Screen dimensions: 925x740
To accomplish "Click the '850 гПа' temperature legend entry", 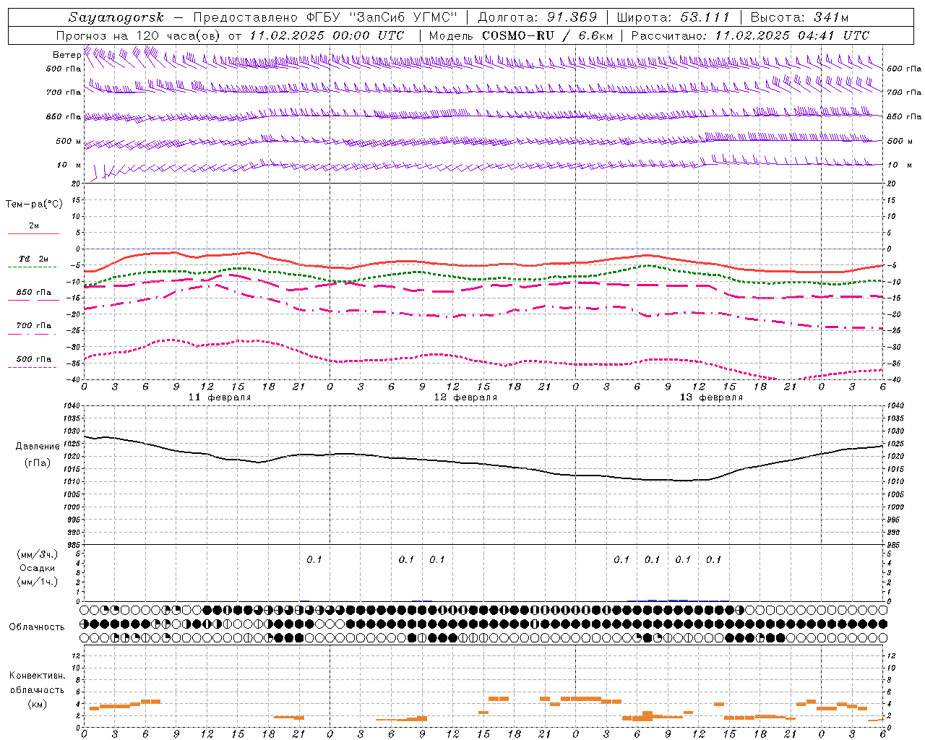I will point(34,292).
